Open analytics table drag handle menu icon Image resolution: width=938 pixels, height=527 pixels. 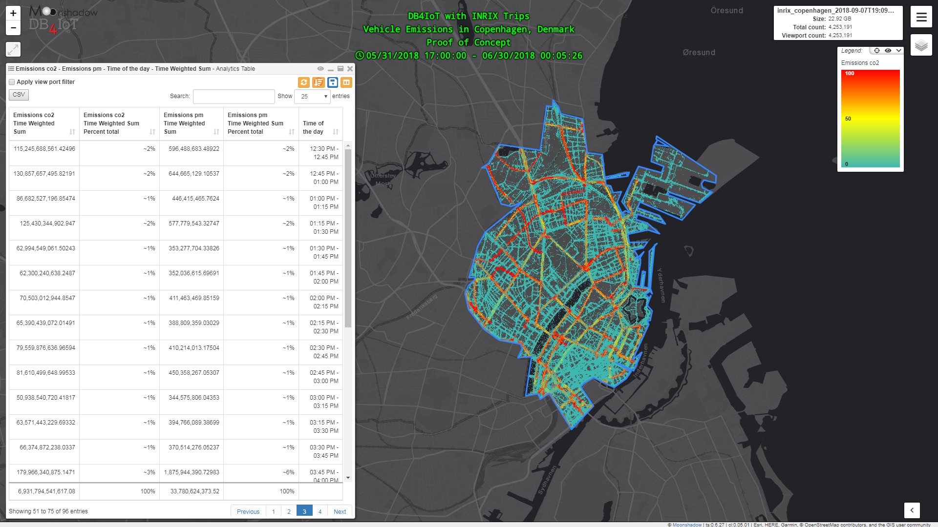pos(11,69)
